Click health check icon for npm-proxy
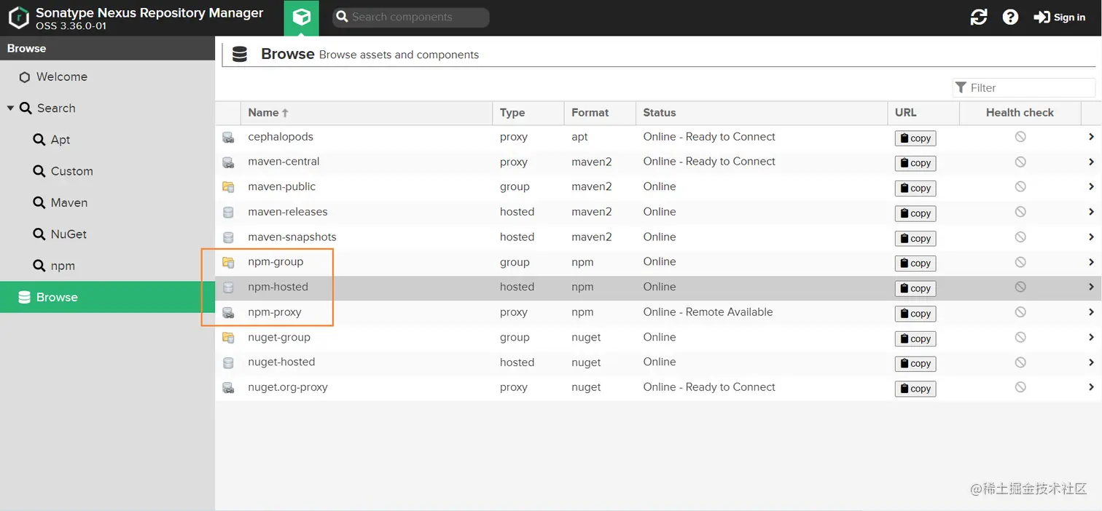The width and height of the screenshot is (1102, 511). click(x=1020, y=312)
